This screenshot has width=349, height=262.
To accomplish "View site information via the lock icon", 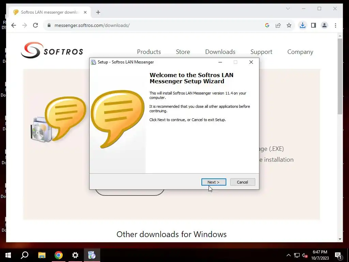I will pyautogui.click(x=49, y=25).
